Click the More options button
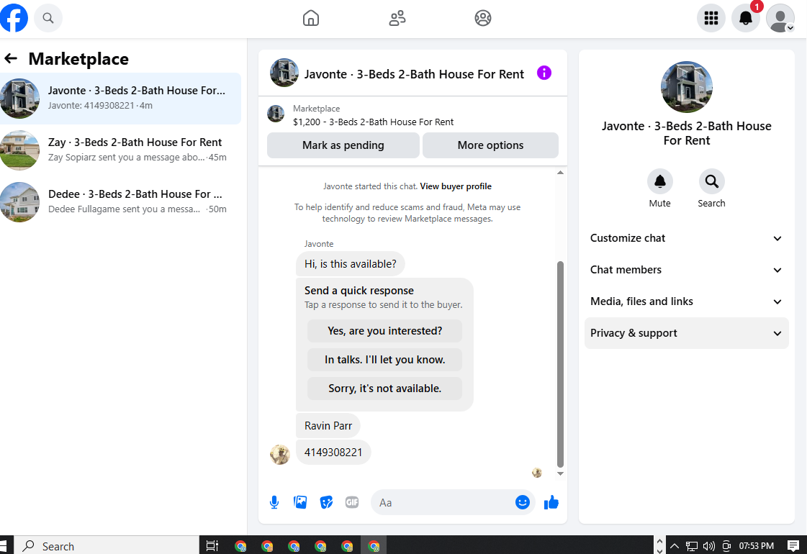 tap(490, 145)
